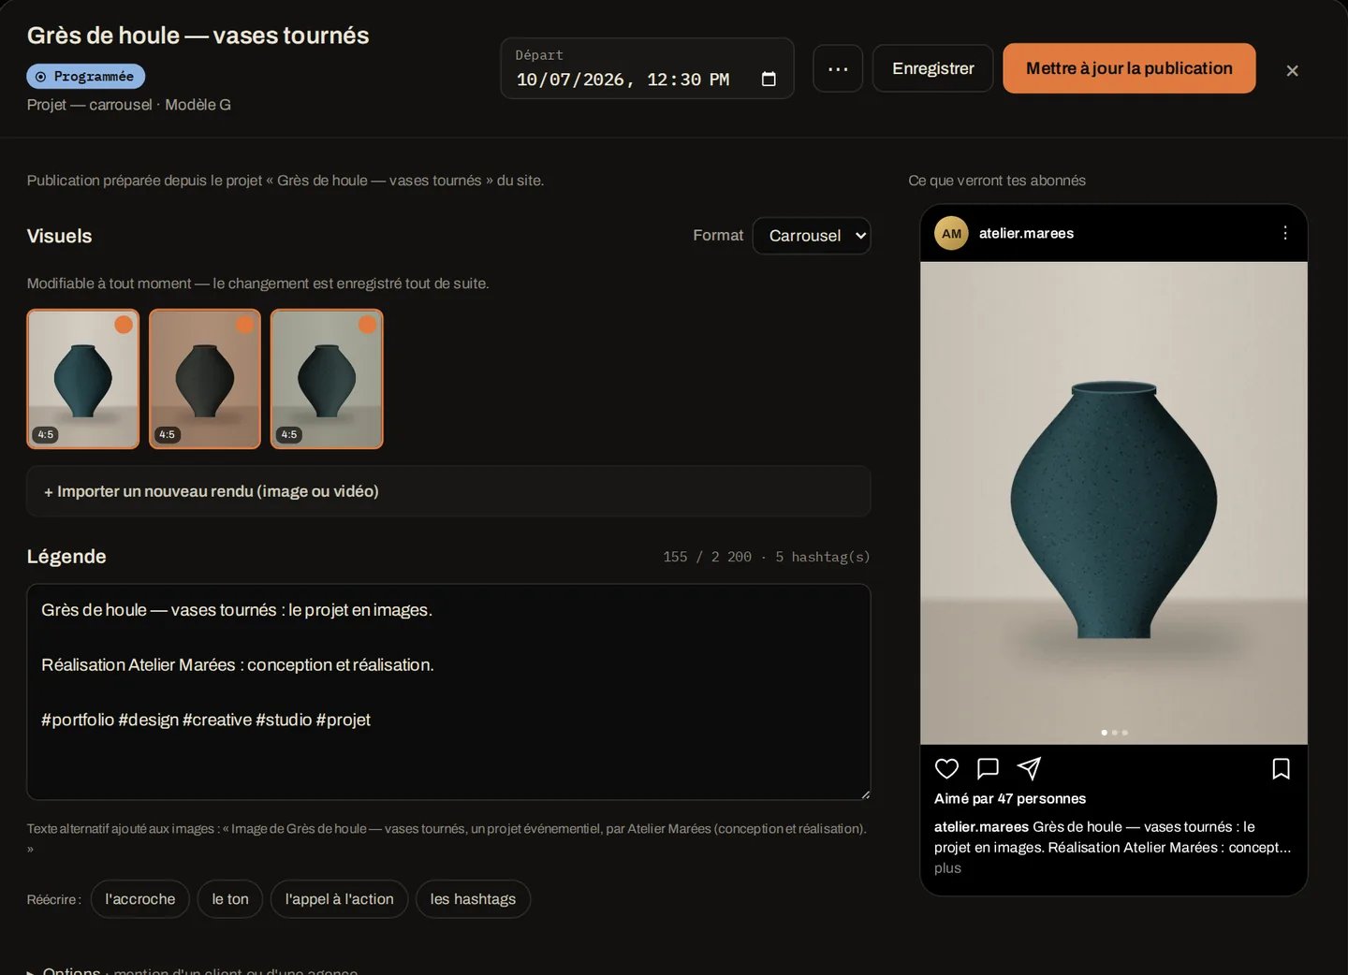Click the text Aimé par 47 personnes
The height and width of the screenshot is (975, 1348).
[x=1010, y=798]
